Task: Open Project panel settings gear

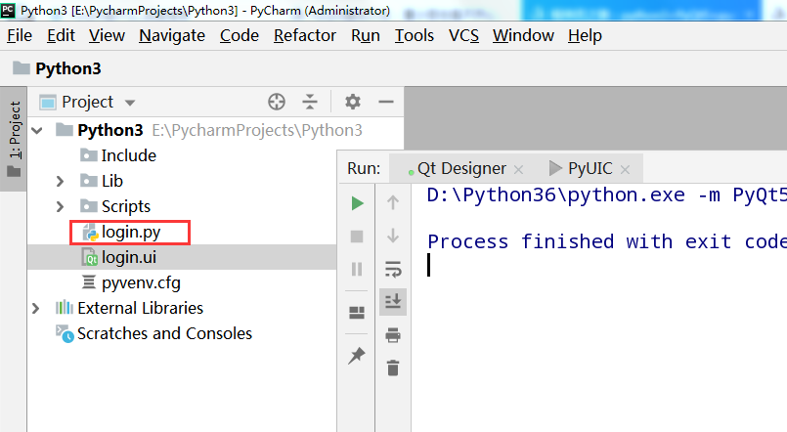Action: [x=353, y=102]
